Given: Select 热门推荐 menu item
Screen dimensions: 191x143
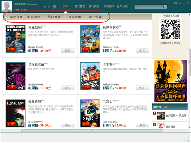Looking at the screenshot, I should click(x=54, y=17).
